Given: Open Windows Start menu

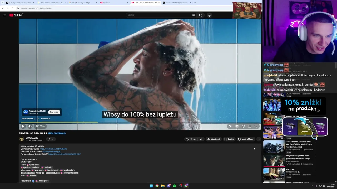Looking at the screenshot, I should pyautogui.click(x=151, y=186).
